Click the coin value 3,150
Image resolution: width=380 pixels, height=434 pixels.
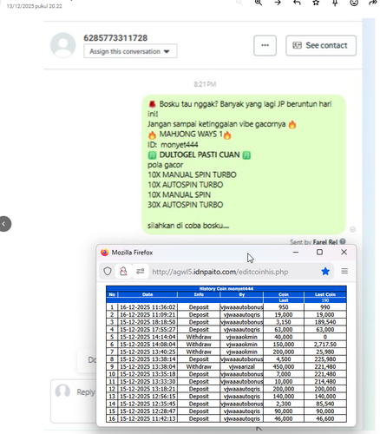click(284, 322)
